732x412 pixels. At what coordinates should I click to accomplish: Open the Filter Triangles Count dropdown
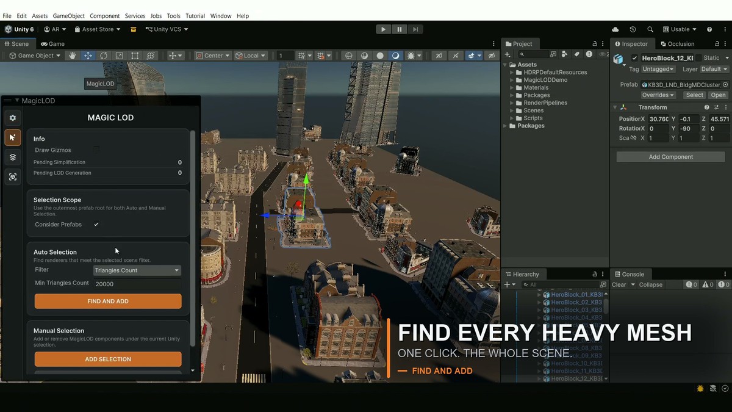[137, 270]
